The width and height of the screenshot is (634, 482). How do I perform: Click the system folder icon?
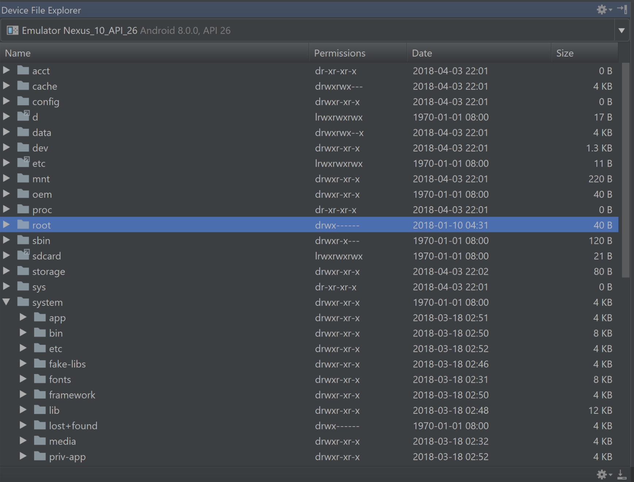point(23,302)
